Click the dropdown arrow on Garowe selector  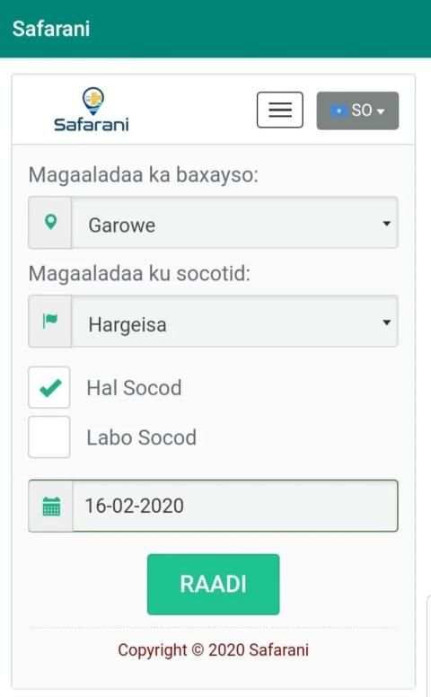(387, 224)
